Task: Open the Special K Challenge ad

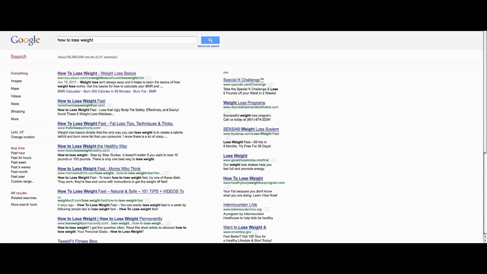Action: point(243,80)
